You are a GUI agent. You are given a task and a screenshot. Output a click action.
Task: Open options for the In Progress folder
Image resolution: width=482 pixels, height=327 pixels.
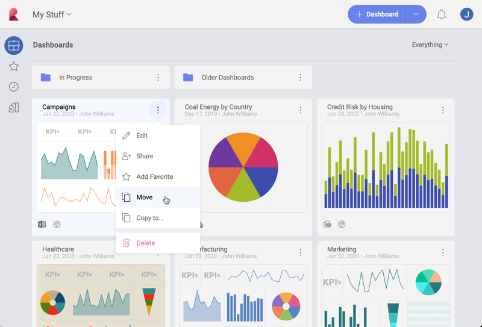(158, 78)
